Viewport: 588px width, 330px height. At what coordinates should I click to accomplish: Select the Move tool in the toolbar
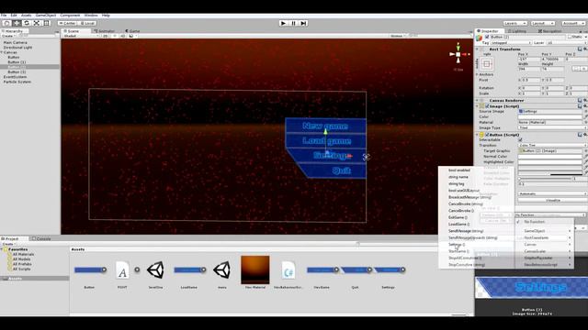(x=17, y=23)
